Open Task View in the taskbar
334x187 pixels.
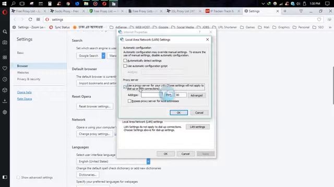(x=22, y=4)
